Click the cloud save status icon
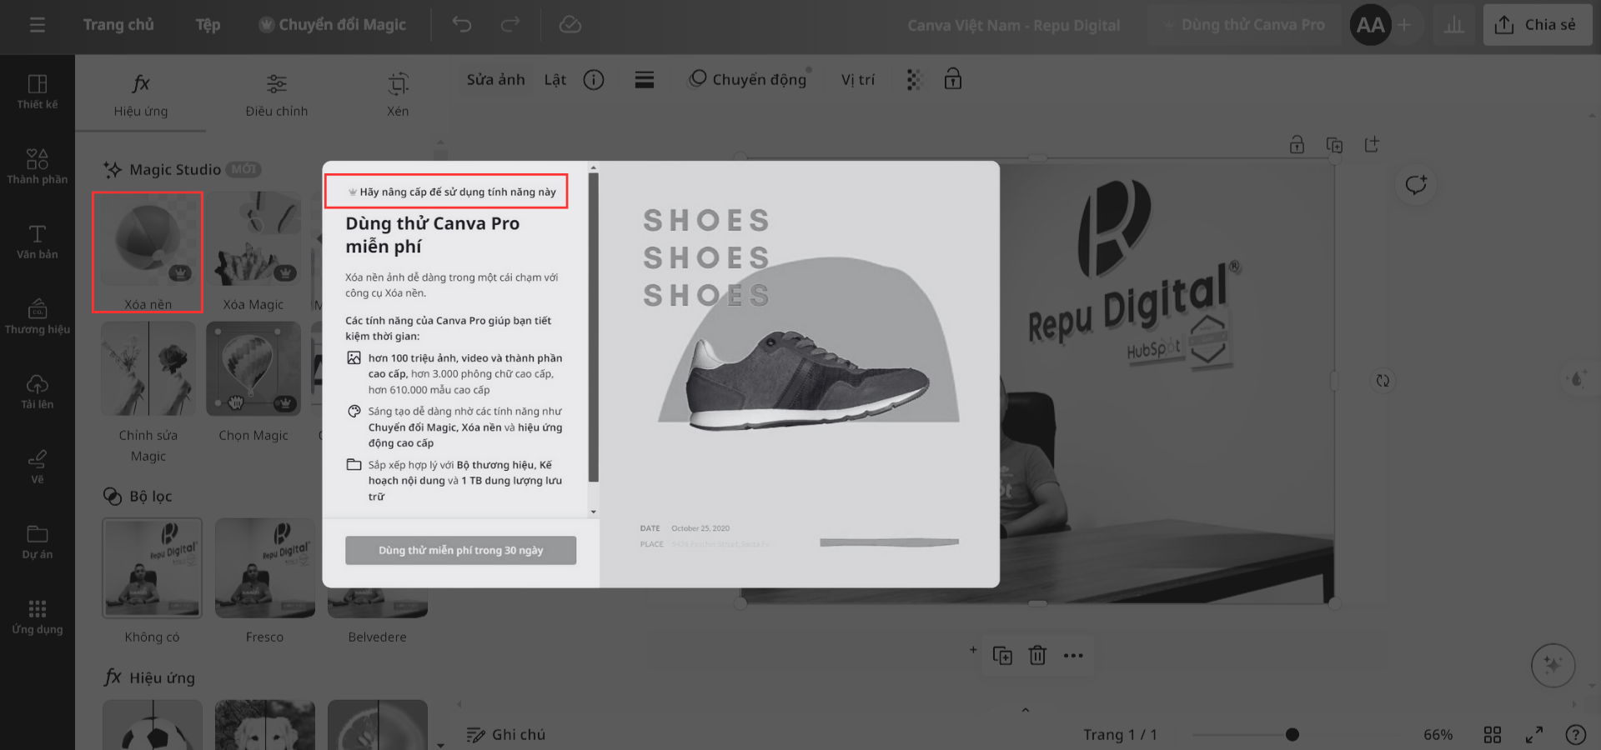 pyautogui.click(x=570, y=25)
